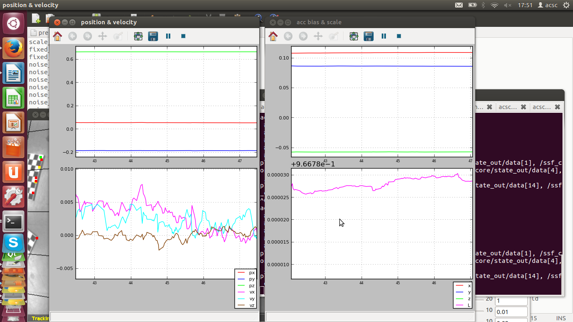
Task: Launch Firefox from the launcher
Action: point(13,48)
